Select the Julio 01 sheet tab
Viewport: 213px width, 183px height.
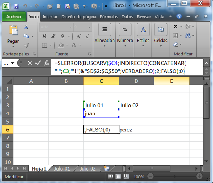tap(62, 169)
